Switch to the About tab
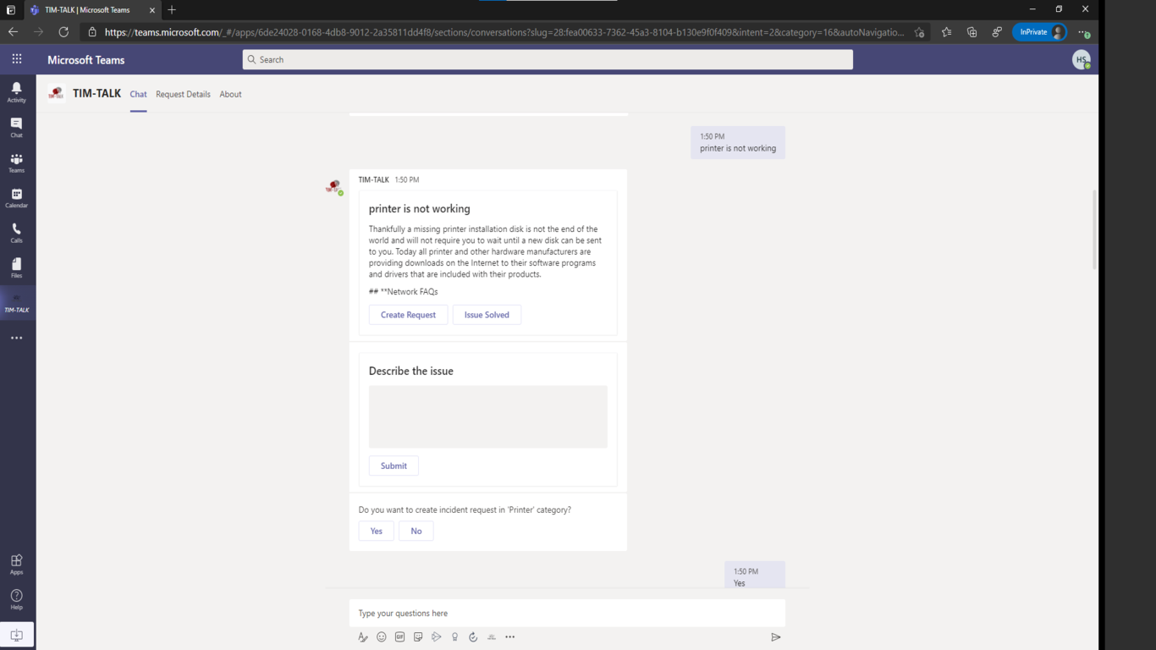The width and height of the screenshot is (1156, 650). tap(230, 94)
